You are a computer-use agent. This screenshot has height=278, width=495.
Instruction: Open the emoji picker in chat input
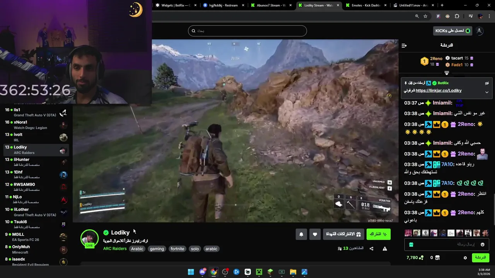tap(483, 244)
